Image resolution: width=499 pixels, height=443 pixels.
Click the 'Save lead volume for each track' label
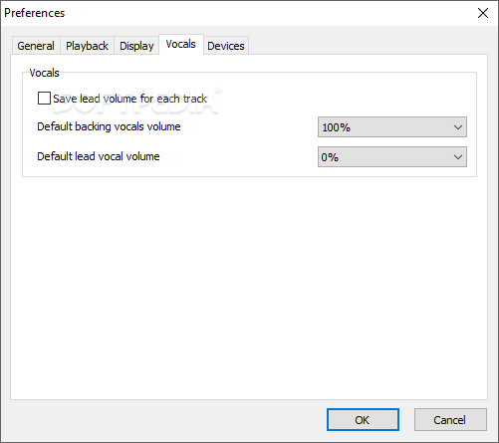(x=129, y=99)
